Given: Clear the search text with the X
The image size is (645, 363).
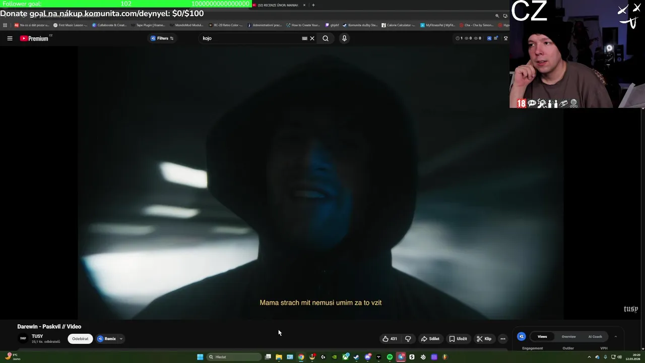Looking at the screenshot, I should pos(312,38).
